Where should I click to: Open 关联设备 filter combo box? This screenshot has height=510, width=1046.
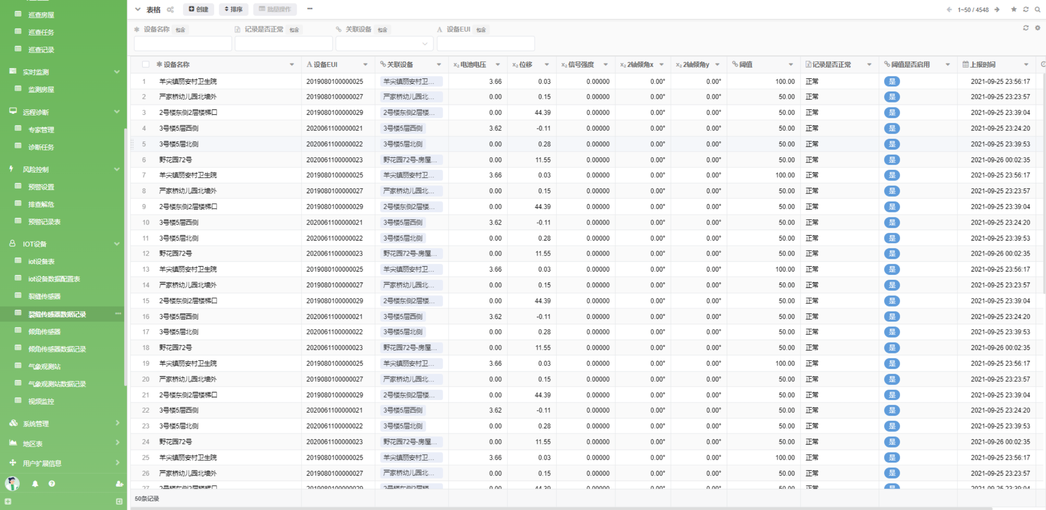384,43
